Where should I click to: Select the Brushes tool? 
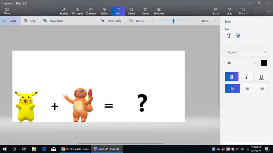(64, 11)
